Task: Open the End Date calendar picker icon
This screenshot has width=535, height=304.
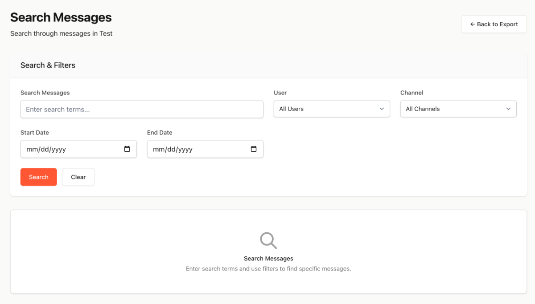Action: tap(254, 149)
